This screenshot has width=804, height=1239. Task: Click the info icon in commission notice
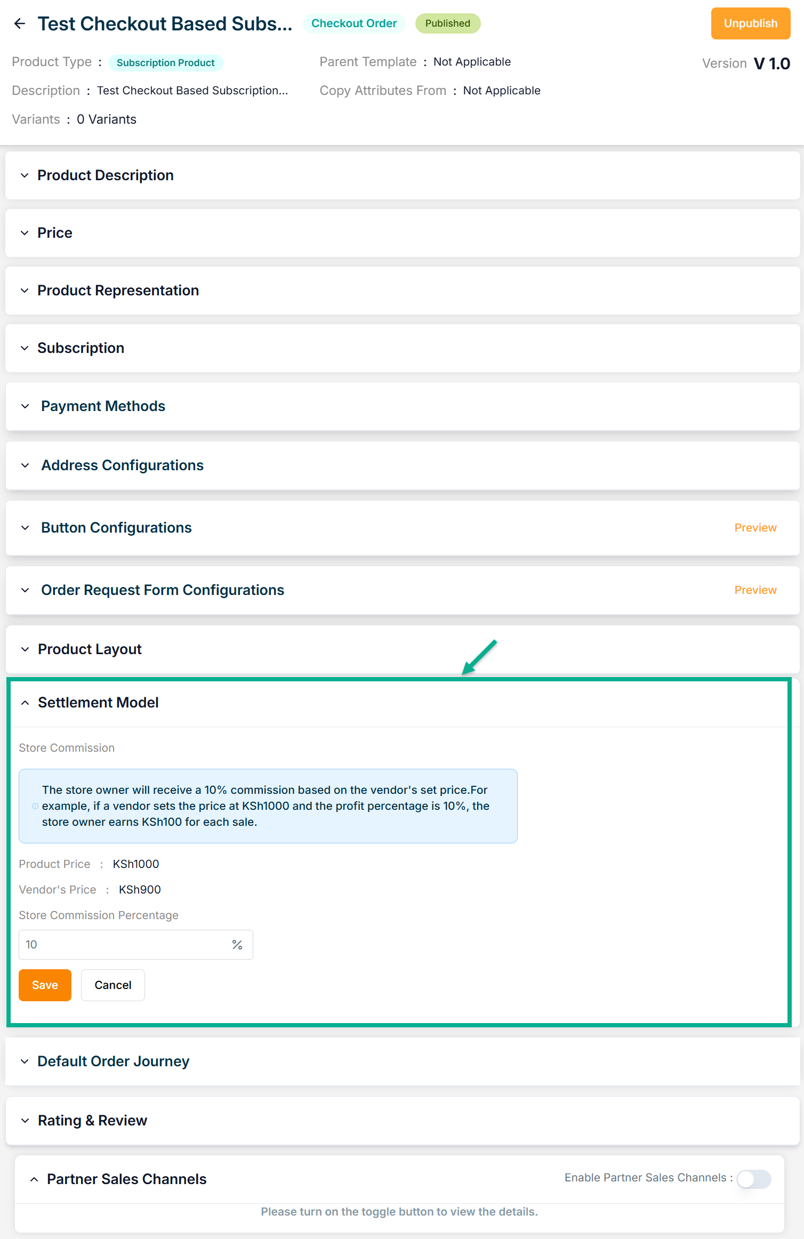point(35,806)
